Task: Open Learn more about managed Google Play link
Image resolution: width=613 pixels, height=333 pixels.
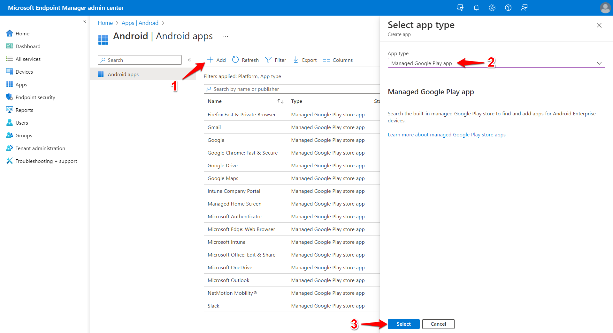Action: [x=447, y=135]
